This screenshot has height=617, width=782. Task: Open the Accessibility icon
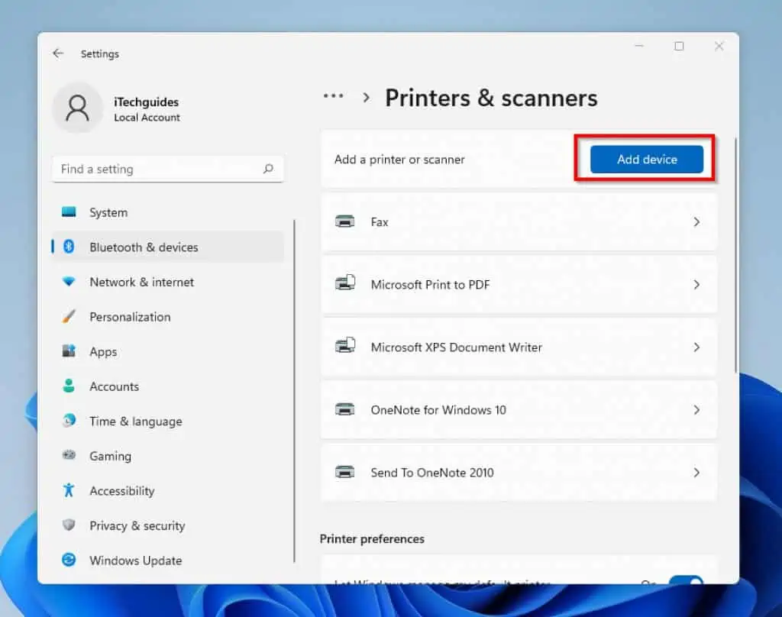click(69, 490)
